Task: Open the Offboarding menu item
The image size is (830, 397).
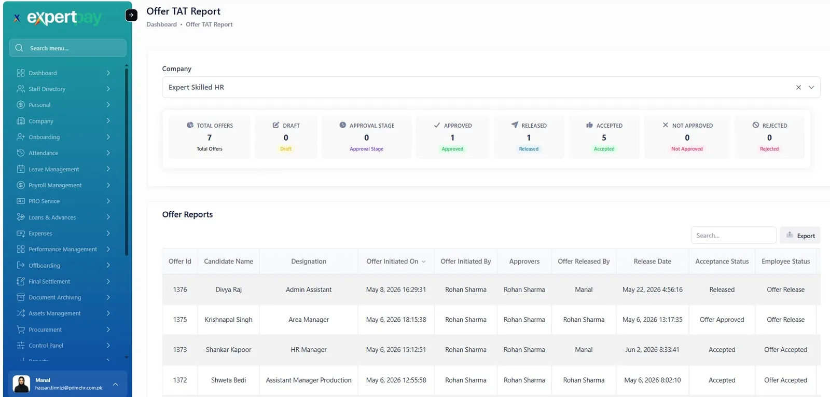Action: point(64,265)
